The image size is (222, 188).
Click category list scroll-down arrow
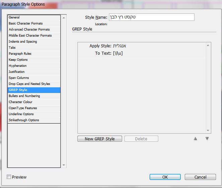[x=64, y=165]
